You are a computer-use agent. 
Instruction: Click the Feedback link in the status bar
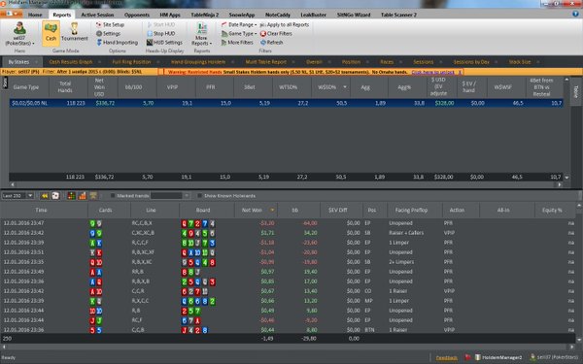(447, 357)
